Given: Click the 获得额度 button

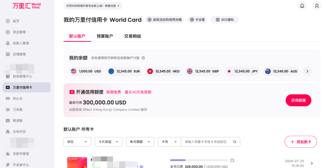Looking at the screenshot, I should pyautogui.click(x=298, y=100).
